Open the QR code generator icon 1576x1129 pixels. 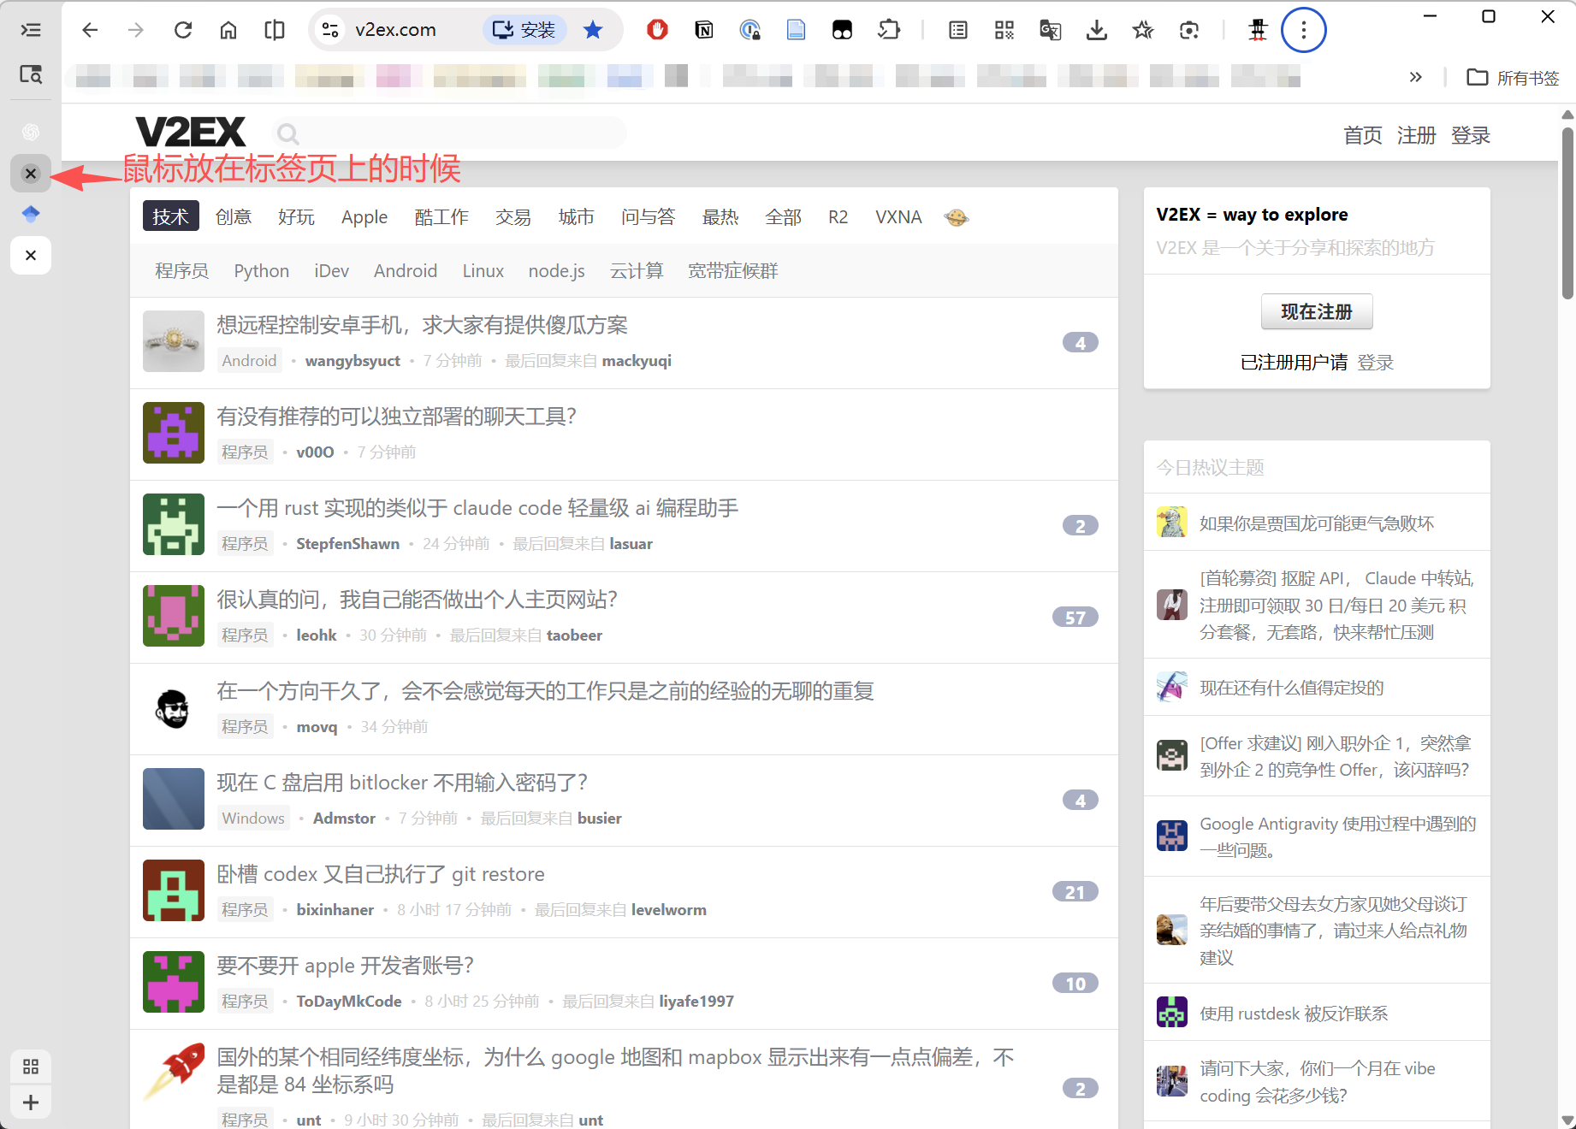1004,31
